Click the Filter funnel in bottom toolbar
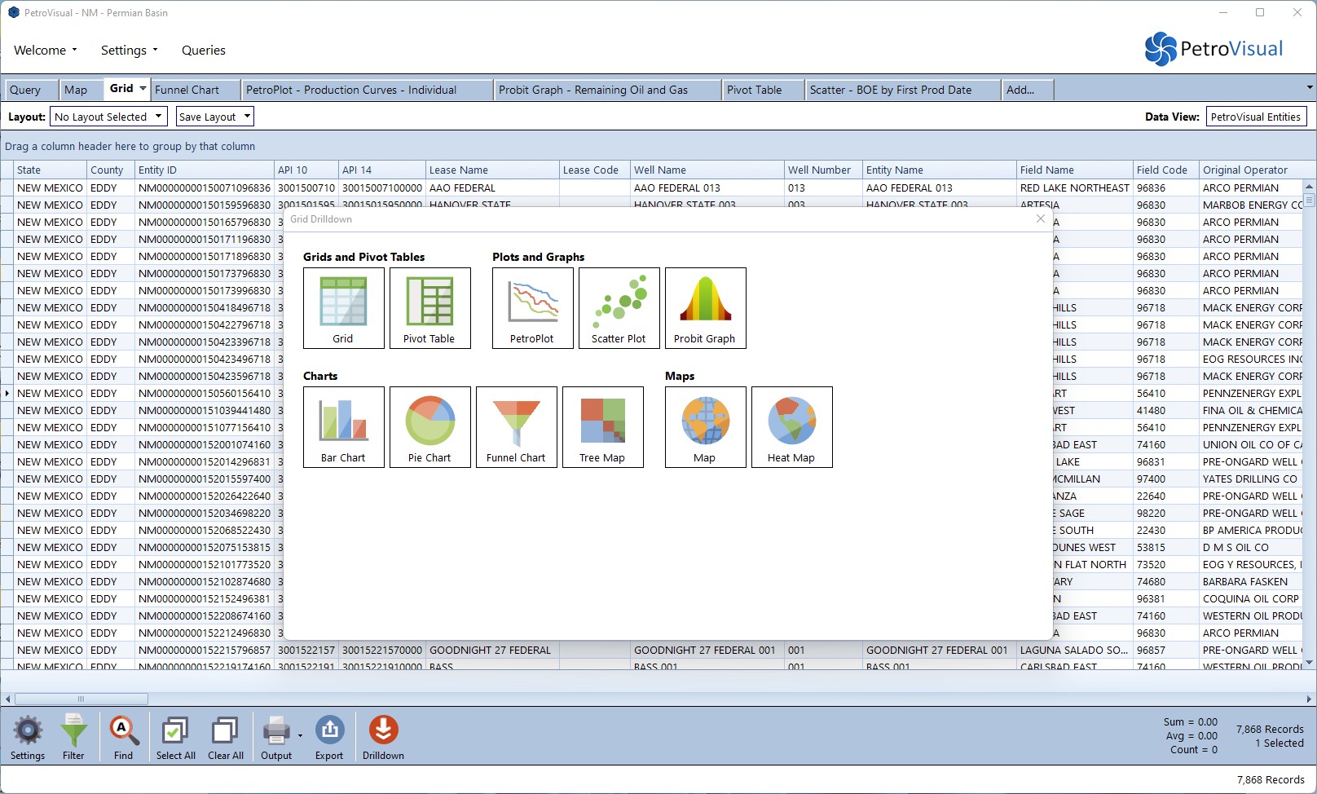 (x=73, y=736)
